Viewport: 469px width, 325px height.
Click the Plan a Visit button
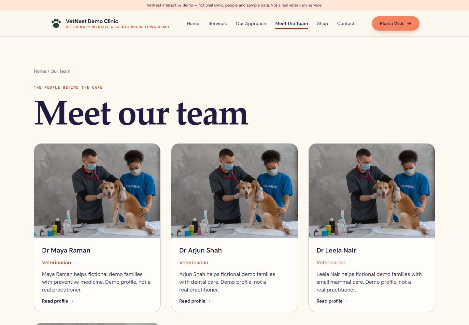[x=395, y=23]
